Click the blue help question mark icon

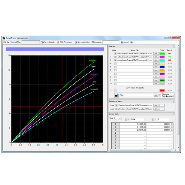(132, 42)
